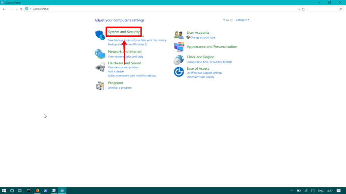The width and height of the screenshot is (346, 194).
Task: Open View network status and tasks
Action: coord(125,57)
